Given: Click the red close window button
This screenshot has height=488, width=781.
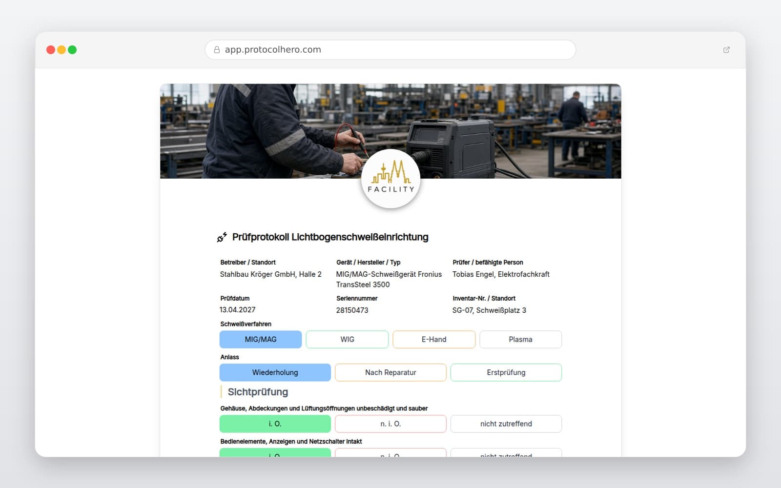Looking at the screenshot, I should (51, 50).
